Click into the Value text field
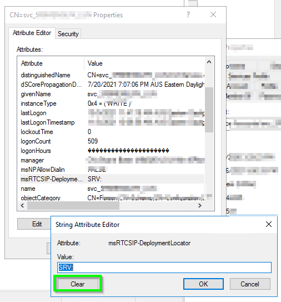The image size is (281, 302). (x=164, y=268)
